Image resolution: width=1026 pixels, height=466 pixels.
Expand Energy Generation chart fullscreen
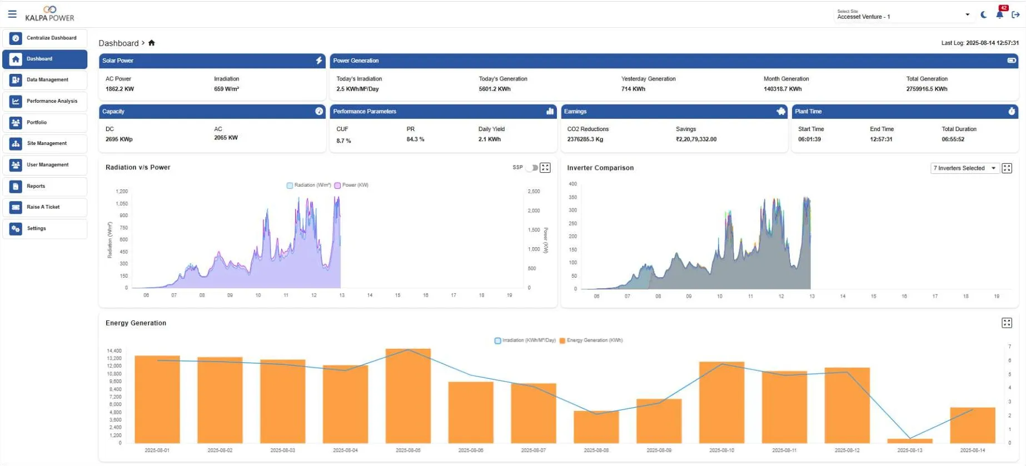coord(1007,323)
